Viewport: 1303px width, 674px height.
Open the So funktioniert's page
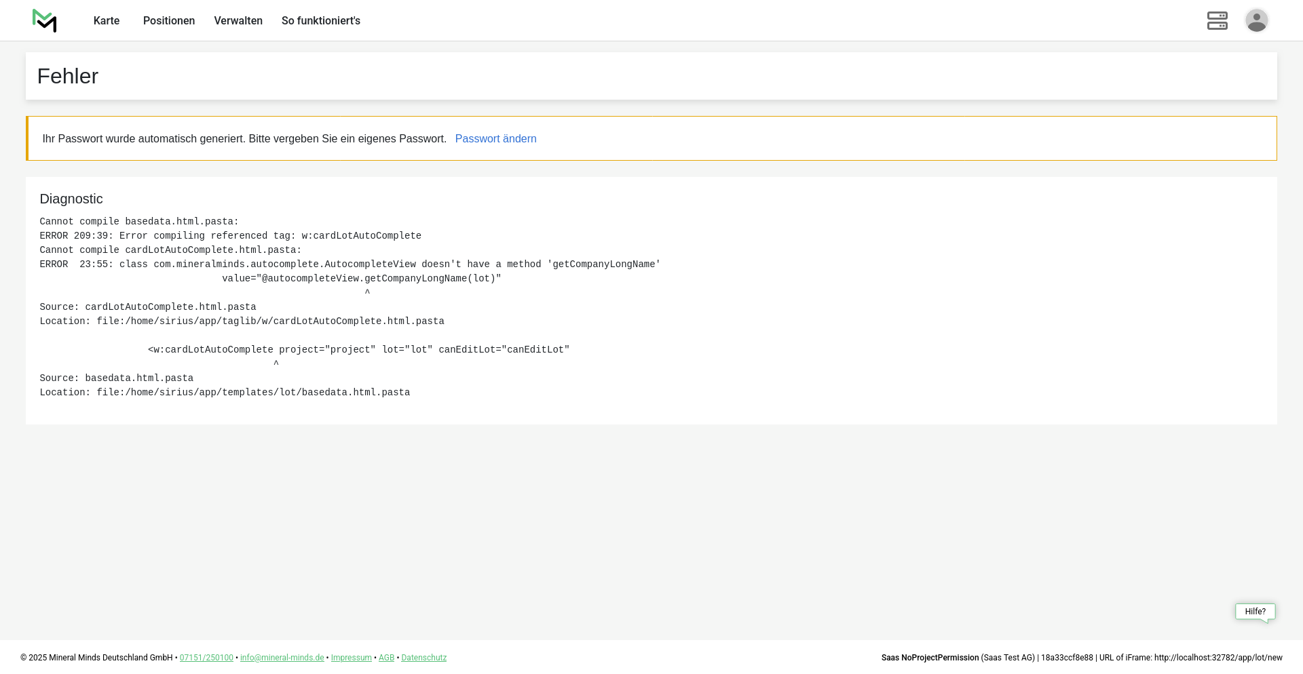click(321, 21)
